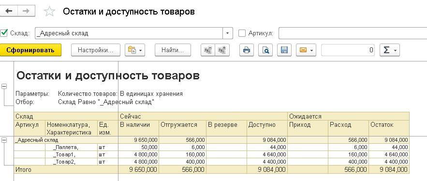Select the Приход column header
Image resolution: width=427 pixels, height=181 pixels.
[308, 128]
